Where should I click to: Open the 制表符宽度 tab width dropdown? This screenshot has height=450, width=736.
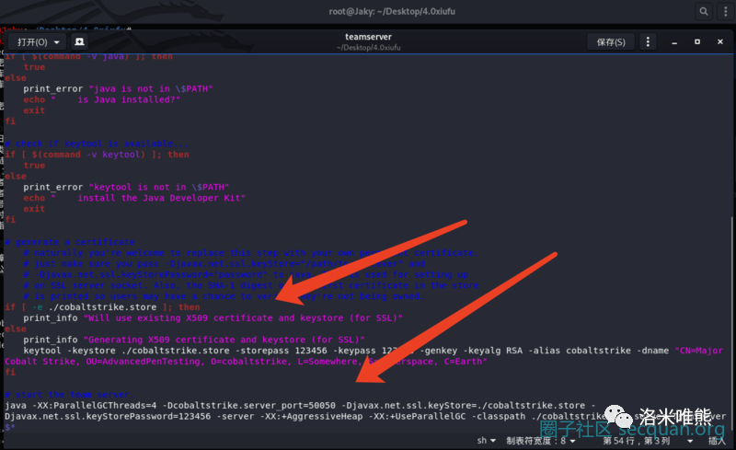point(541,441)
